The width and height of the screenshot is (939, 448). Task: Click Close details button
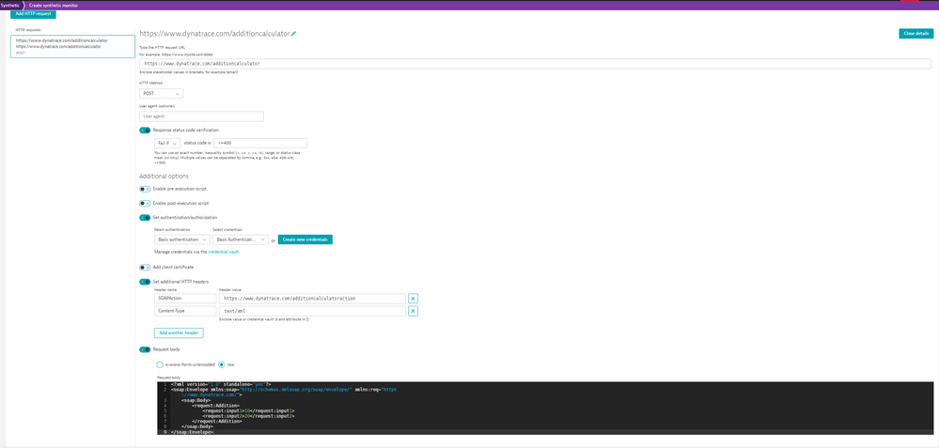pos(916,34)
